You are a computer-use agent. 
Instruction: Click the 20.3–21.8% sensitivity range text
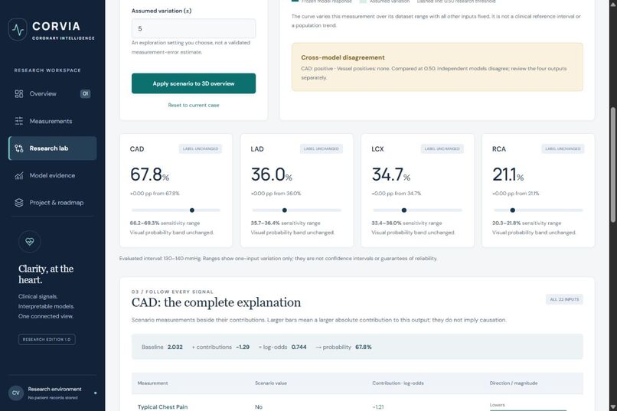pos(527,223)
